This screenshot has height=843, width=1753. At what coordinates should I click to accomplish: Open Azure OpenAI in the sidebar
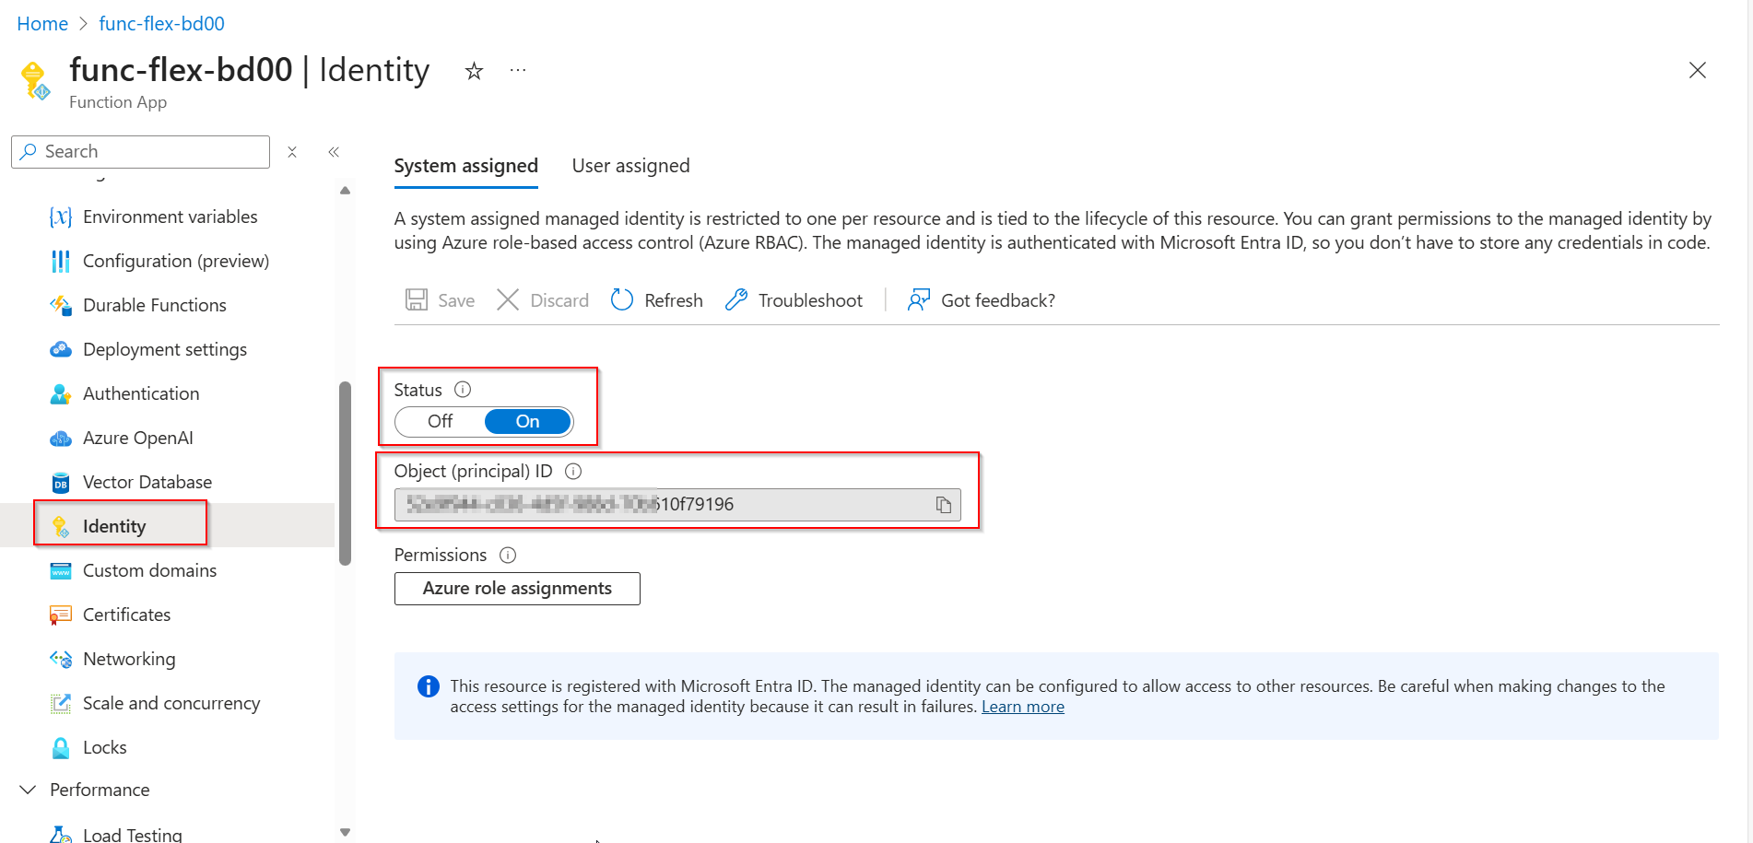[138, 438]
